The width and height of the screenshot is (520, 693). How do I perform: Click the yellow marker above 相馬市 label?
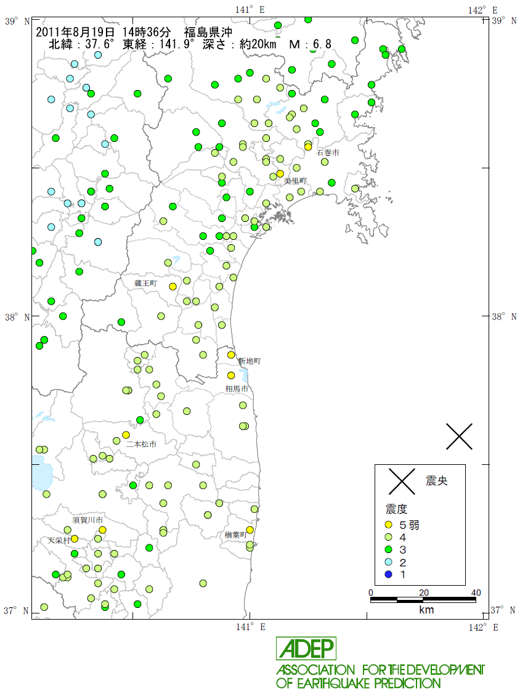click(x=231, y=375)
